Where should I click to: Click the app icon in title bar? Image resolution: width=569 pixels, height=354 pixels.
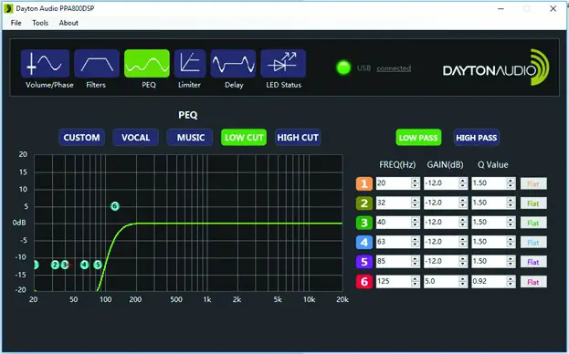tap(8, 8)
